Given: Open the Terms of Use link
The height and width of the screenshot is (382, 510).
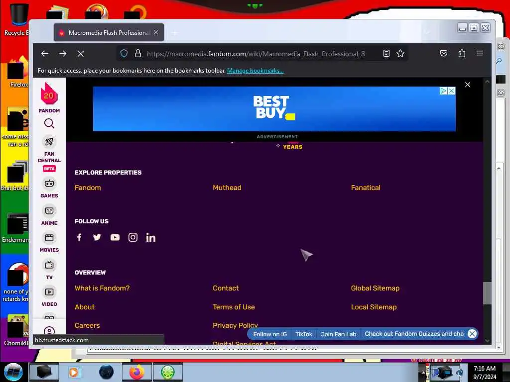Looking at the screenshot, I should click(x=234, y=307).
